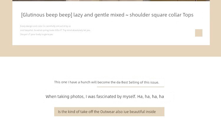The height and width of the screenshot is (121, 221).
Task: Click the product image strip at top
Action: pos(111,1)
